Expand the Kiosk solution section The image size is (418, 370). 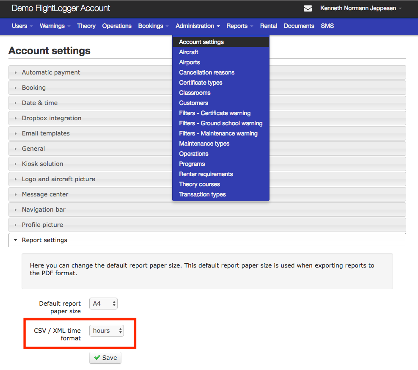pyautogui.click(x=91, y=163)
